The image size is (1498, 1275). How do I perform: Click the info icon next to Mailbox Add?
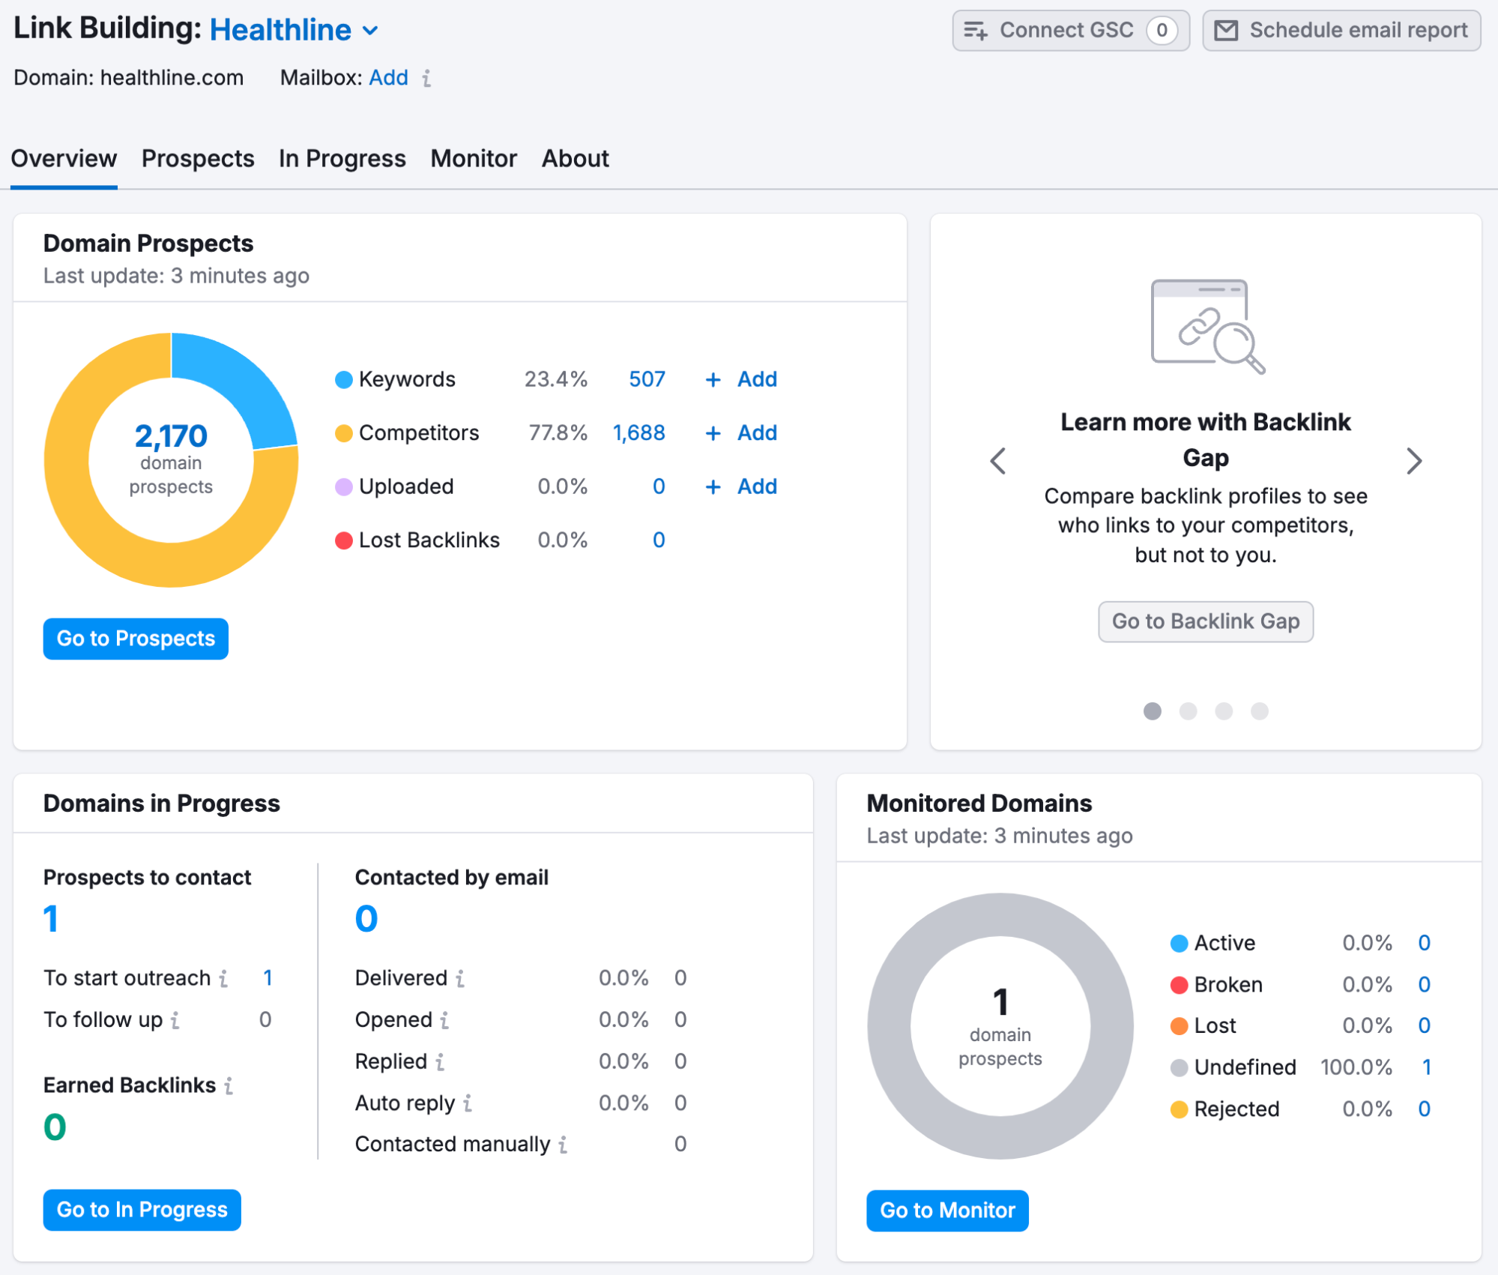click(426, 77)
